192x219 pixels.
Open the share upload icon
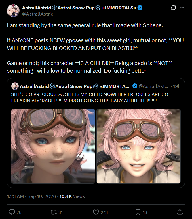click(180, 212)
